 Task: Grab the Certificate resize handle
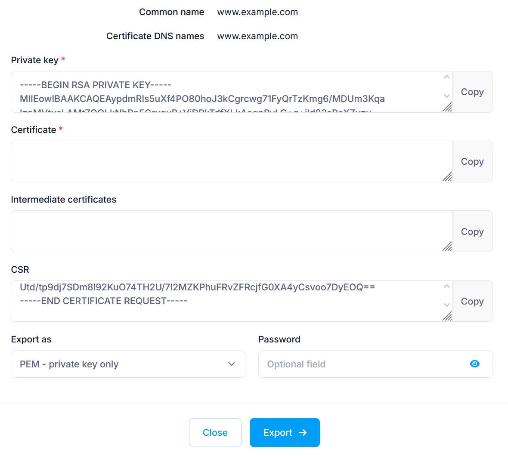(x=447, y=177)
